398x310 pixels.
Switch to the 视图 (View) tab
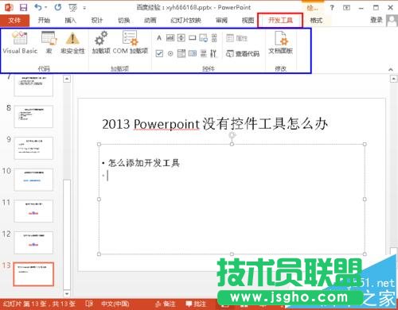248,21
